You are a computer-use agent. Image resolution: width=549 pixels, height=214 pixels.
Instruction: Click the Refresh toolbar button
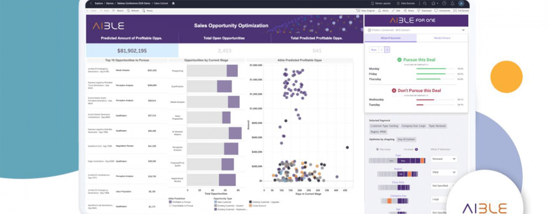tap(133, 11)
